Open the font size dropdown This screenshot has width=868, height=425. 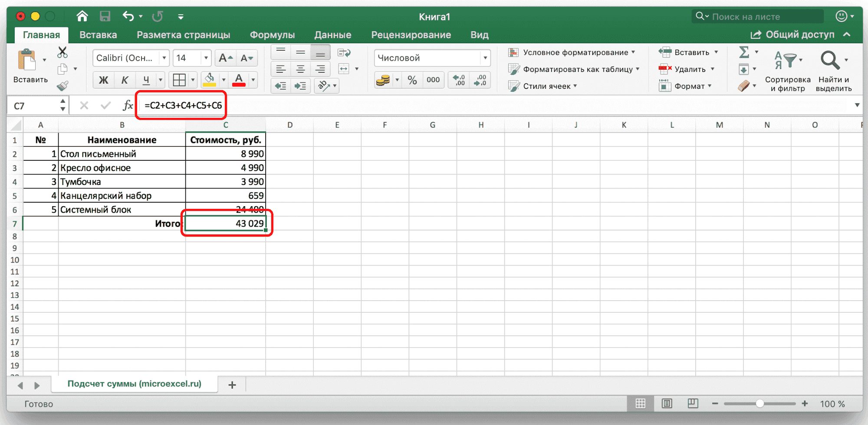click(206, 58)
